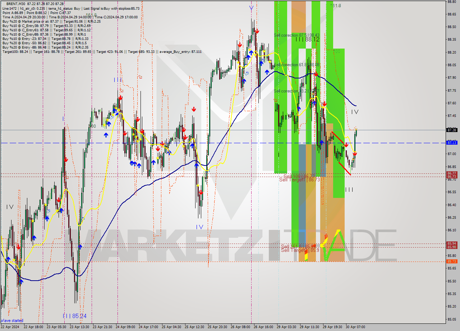Click the 'Target100: 88.24' targets line

coord(102,52)
